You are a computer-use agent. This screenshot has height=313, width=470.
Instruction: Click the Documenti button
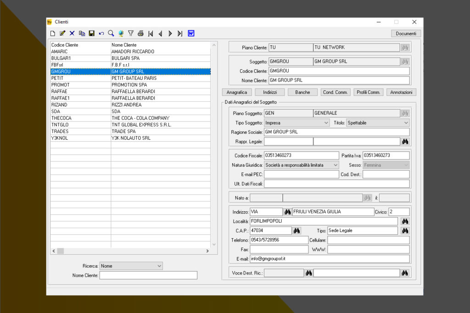[406, 33]
